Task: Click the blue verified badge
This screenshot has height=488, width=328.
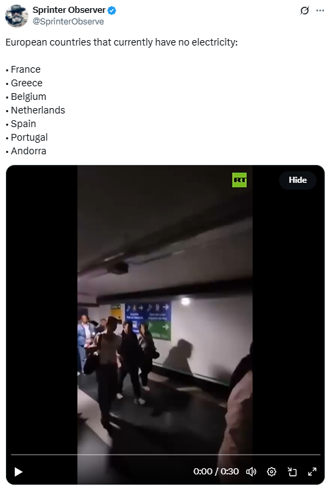Action: click(112, 10)
